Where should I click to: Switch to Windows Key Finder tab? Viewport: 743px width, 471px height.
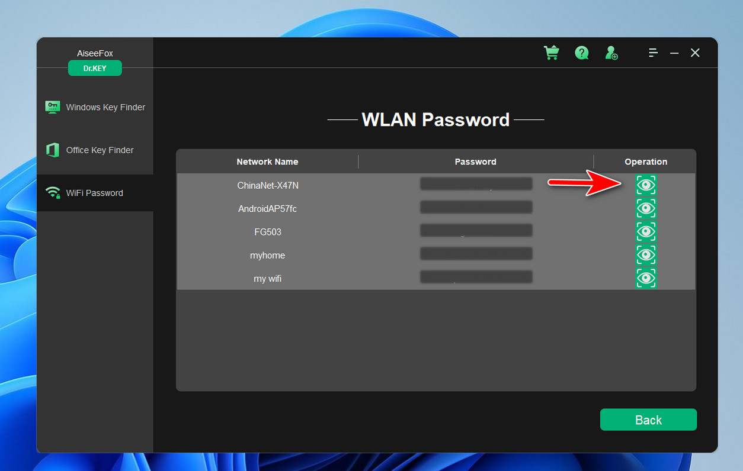coord(95,107)
